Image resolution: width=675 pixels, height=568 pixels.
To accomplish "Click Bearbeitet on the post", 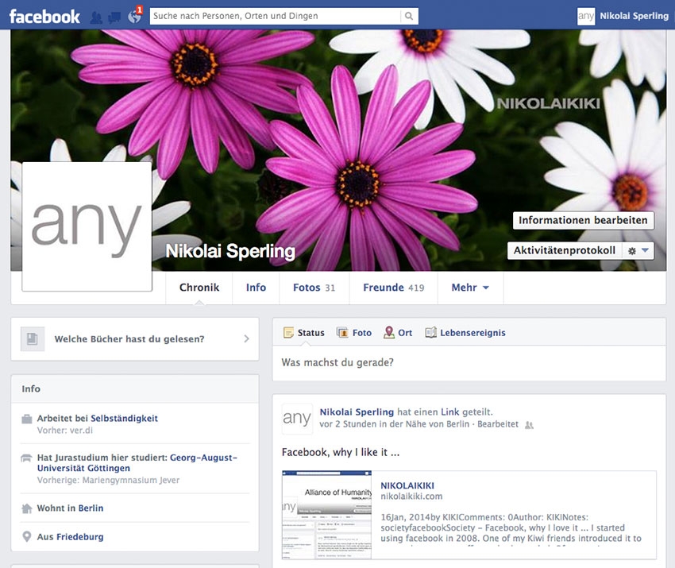I will pyautogui.click(x=498, y=424).
